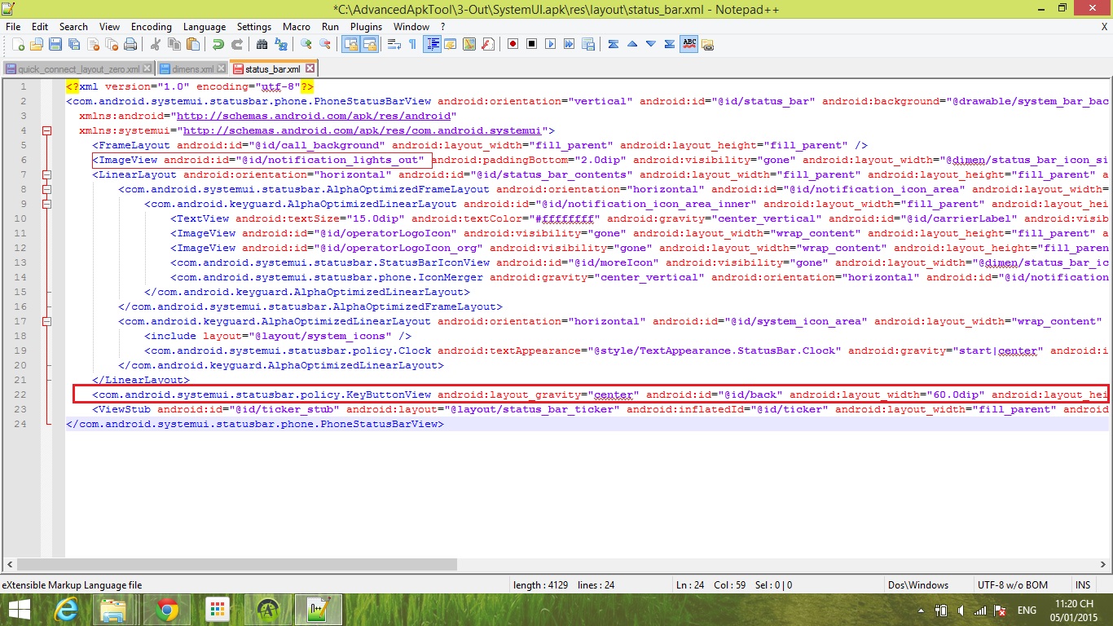Toggle INS insert mode in status bar
This screenshot has width=1113, height=626.
tap(1082, 585)
